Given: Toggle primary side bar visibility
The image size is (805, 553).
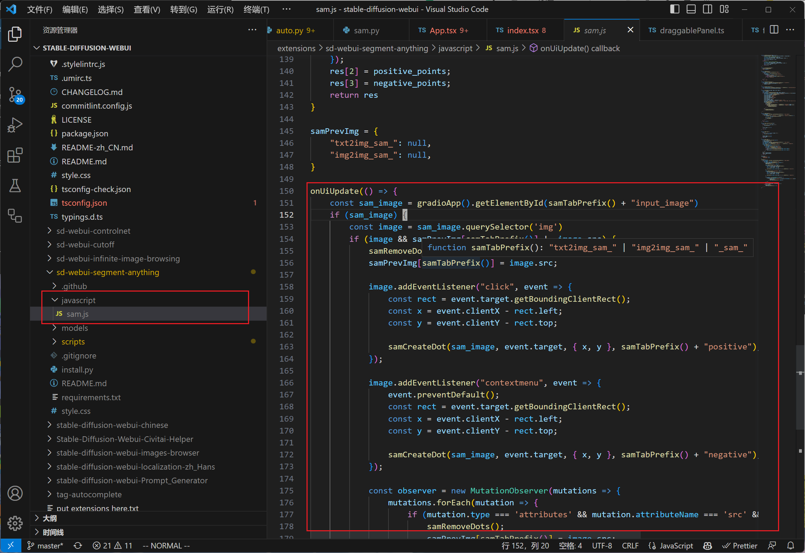Looking at the screenshot, I should pos(674,9).
